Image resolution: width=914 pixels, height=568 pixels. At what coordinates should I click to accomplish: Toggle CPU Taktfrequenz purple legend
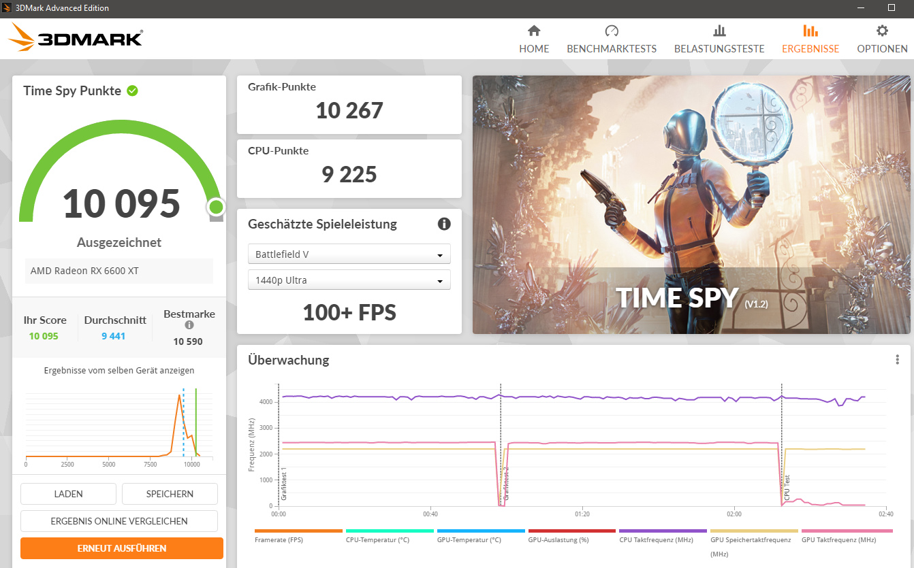pos(663,535)
